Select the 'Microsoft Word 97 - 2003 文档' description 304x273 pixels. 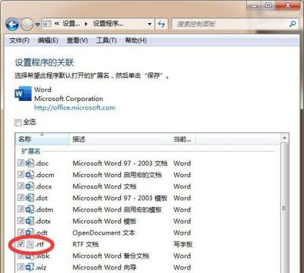tap(120, 163)
